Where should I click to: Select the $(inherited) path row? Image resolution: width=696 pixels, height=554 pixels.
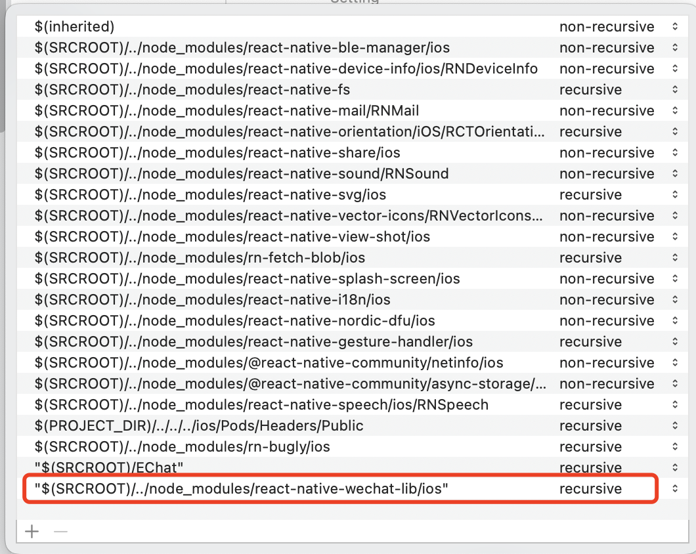(75, 27)
